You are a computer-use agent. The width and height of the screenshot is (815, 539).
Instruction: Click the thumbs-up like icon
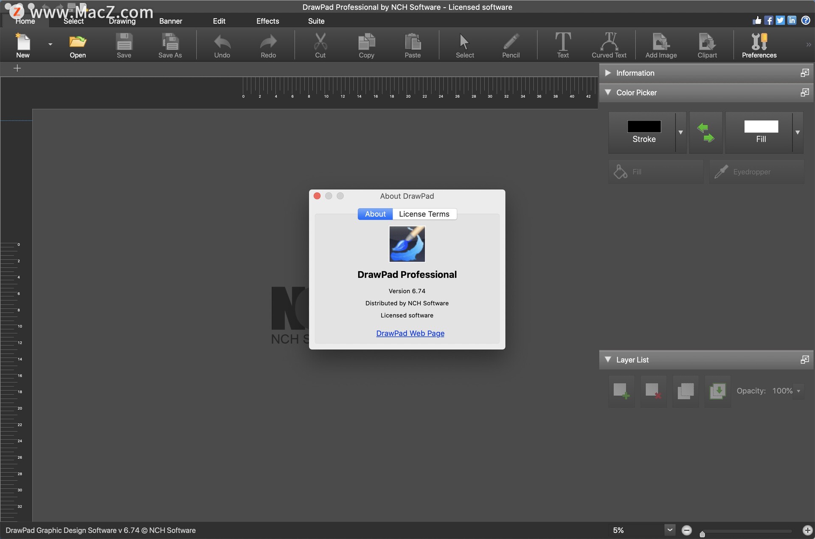coord(757,20)
